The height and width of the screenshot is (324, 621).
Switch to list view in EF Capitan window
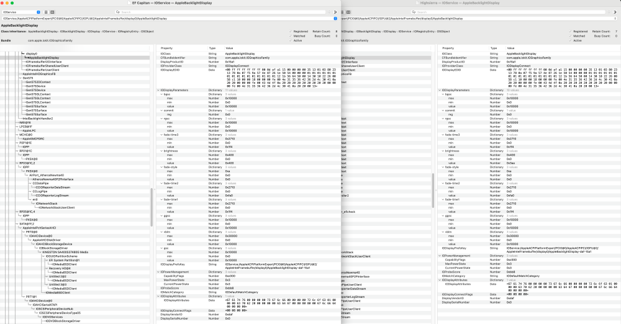(x=46, y=12)
